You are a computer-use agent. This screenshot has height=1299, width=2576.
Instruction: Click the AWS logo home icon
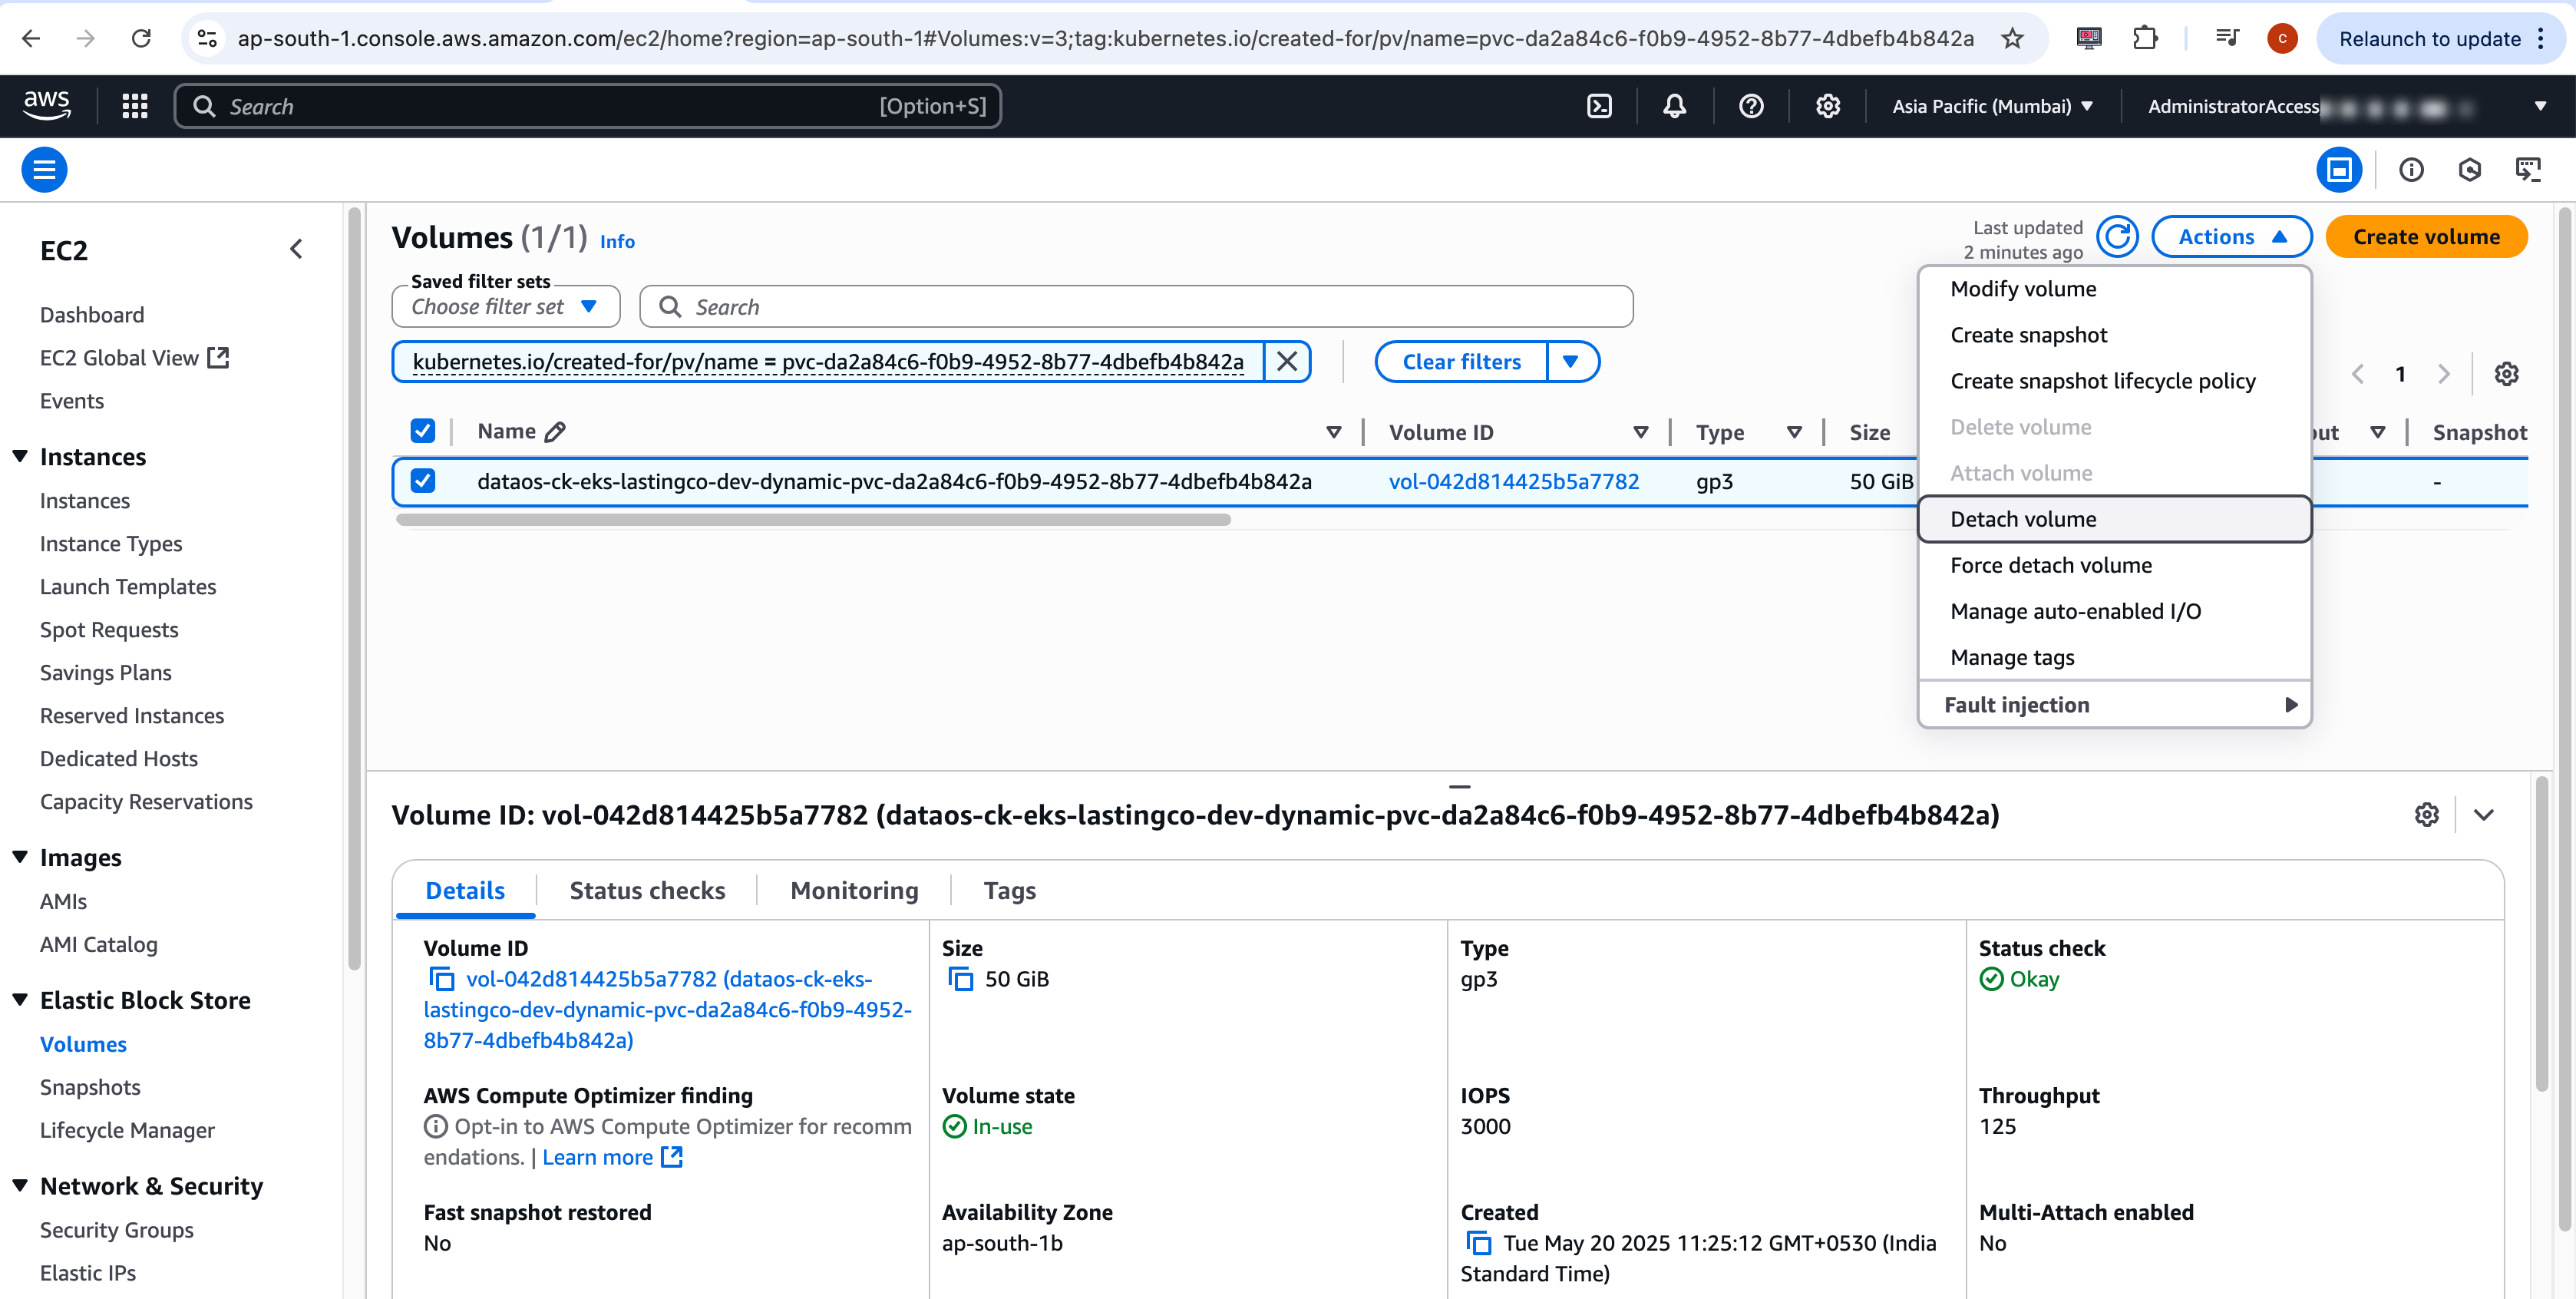(46, 105)
